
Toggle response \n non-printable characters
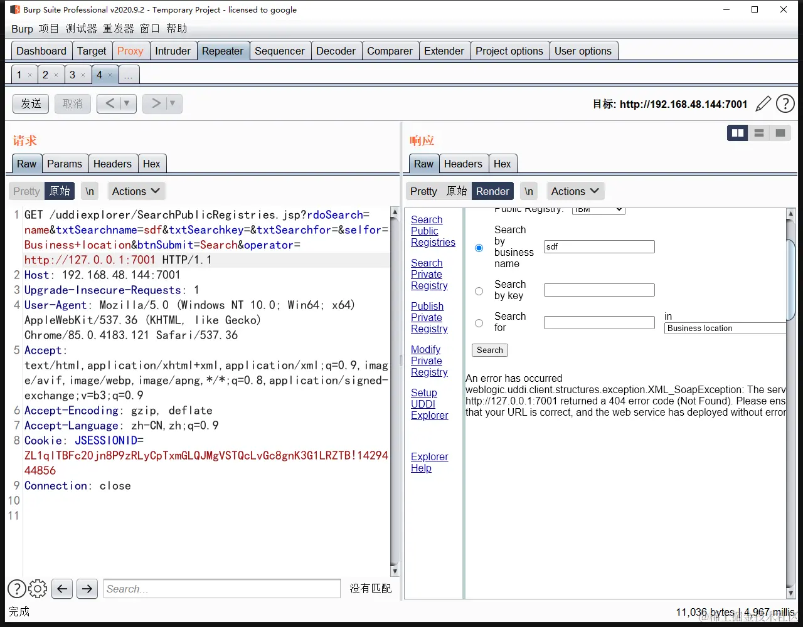tap(529, 191)
